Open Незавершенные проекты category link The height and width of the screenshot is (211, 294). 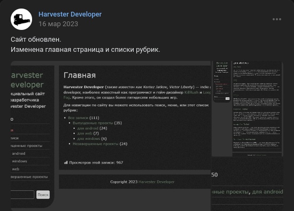coord(96,144)
